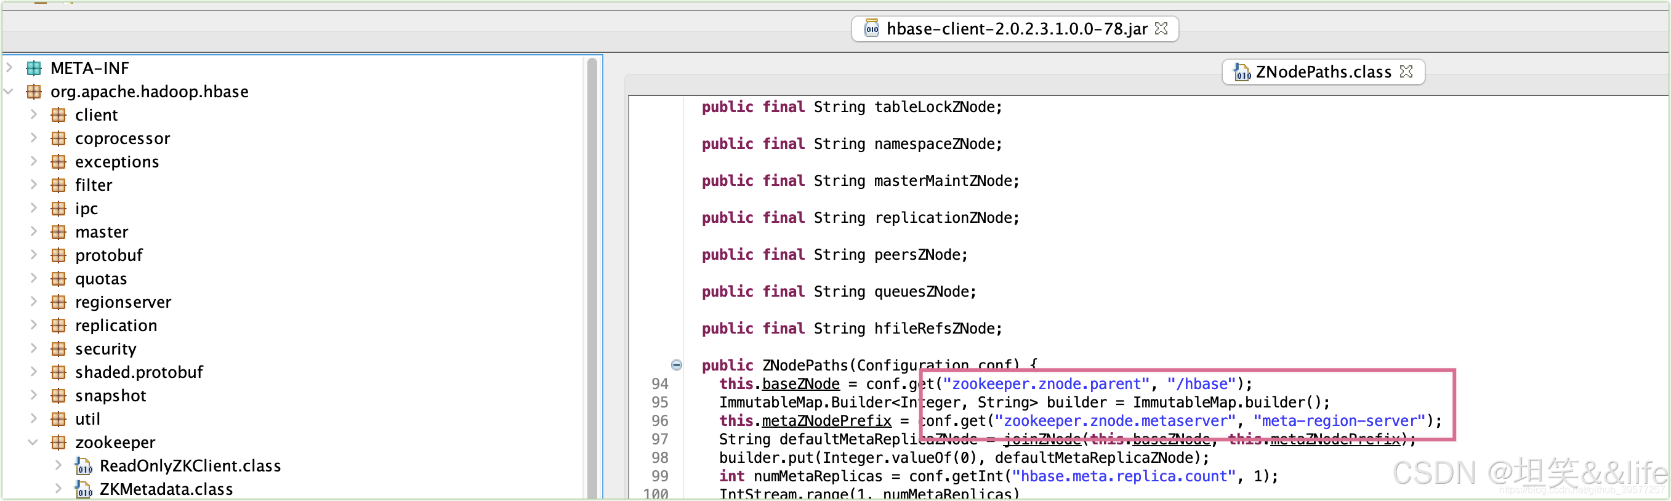1671x501 pixels.
Task: Collapse the org.apache.hadoop.hbase package
Action: tap(9, 91)
